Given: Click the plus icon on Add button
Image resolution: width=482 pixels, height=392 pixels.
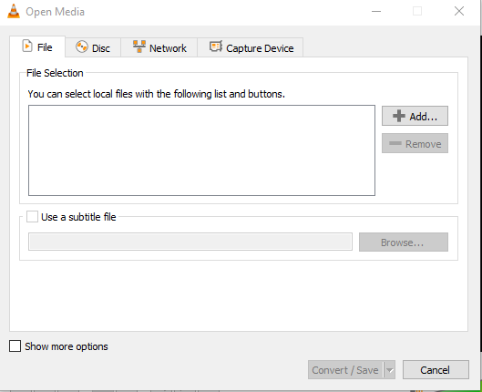Looking at the screenshot, I should pyautogui.click(x=399, y=116).
